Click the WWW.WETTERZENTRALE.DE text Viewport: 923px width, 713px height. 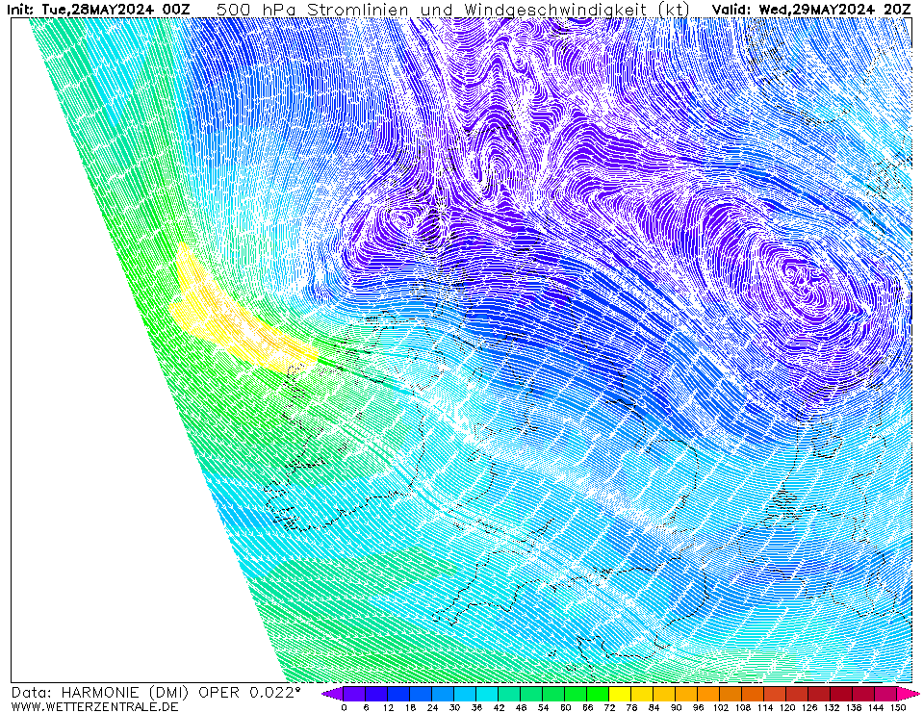[94, 706]
